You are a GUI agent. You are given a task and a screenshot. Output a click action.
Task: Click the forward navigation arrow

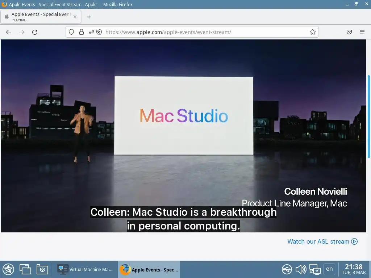click(x=22, y=32)
